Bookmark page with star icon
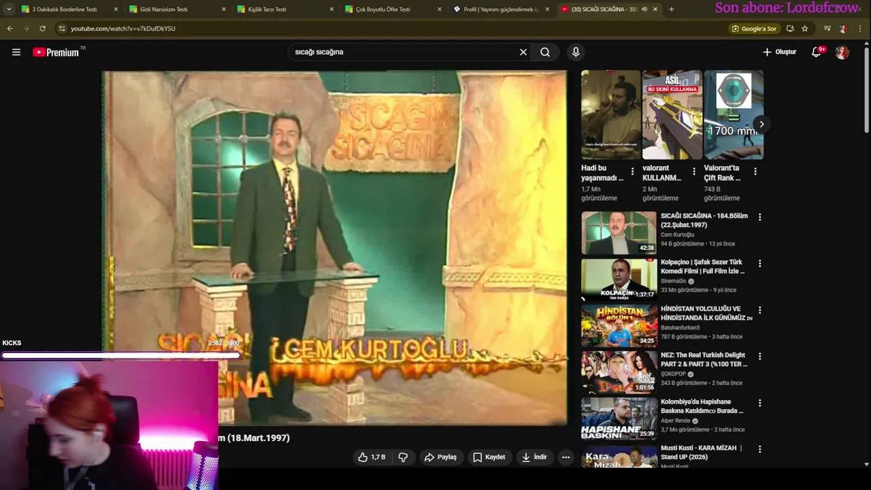This screenshot has height=490, width=871. click(805, 29)
